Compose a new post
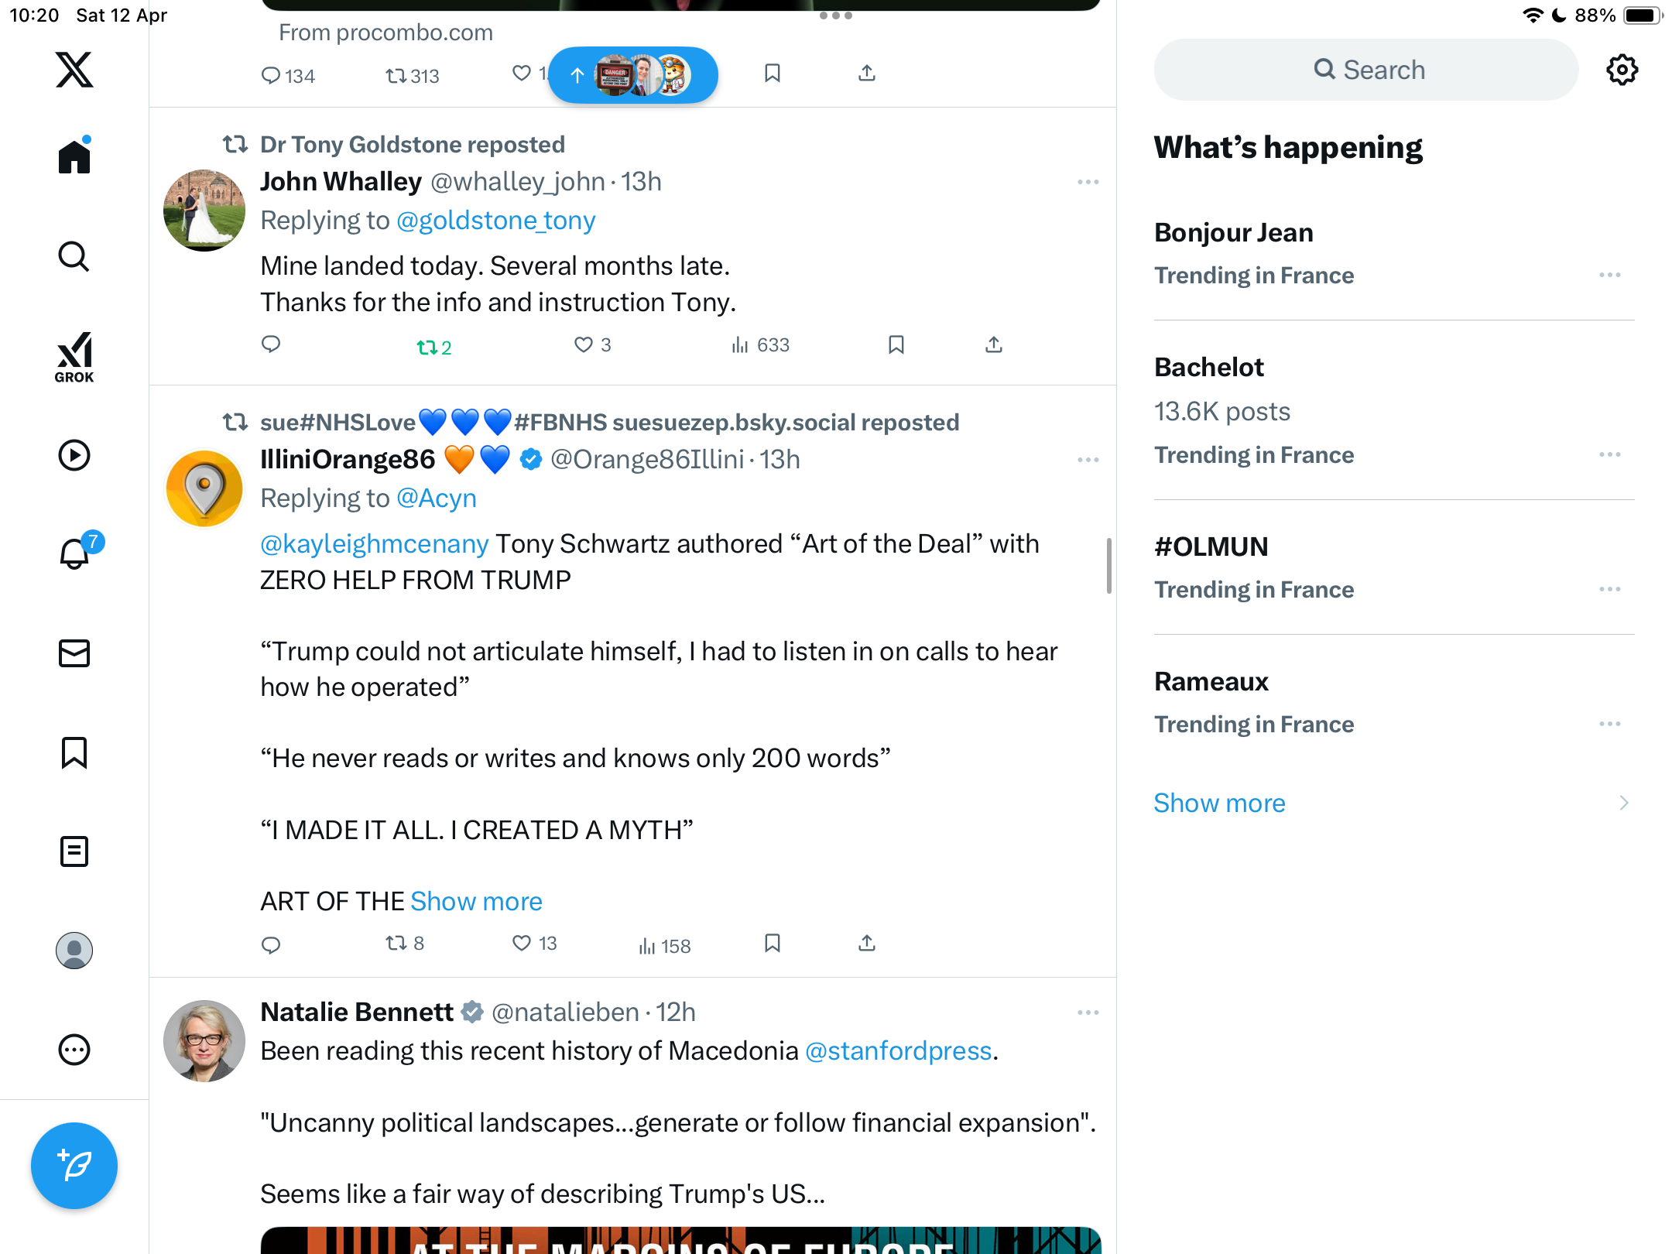1672x1254 pixels. point(74,1166)
